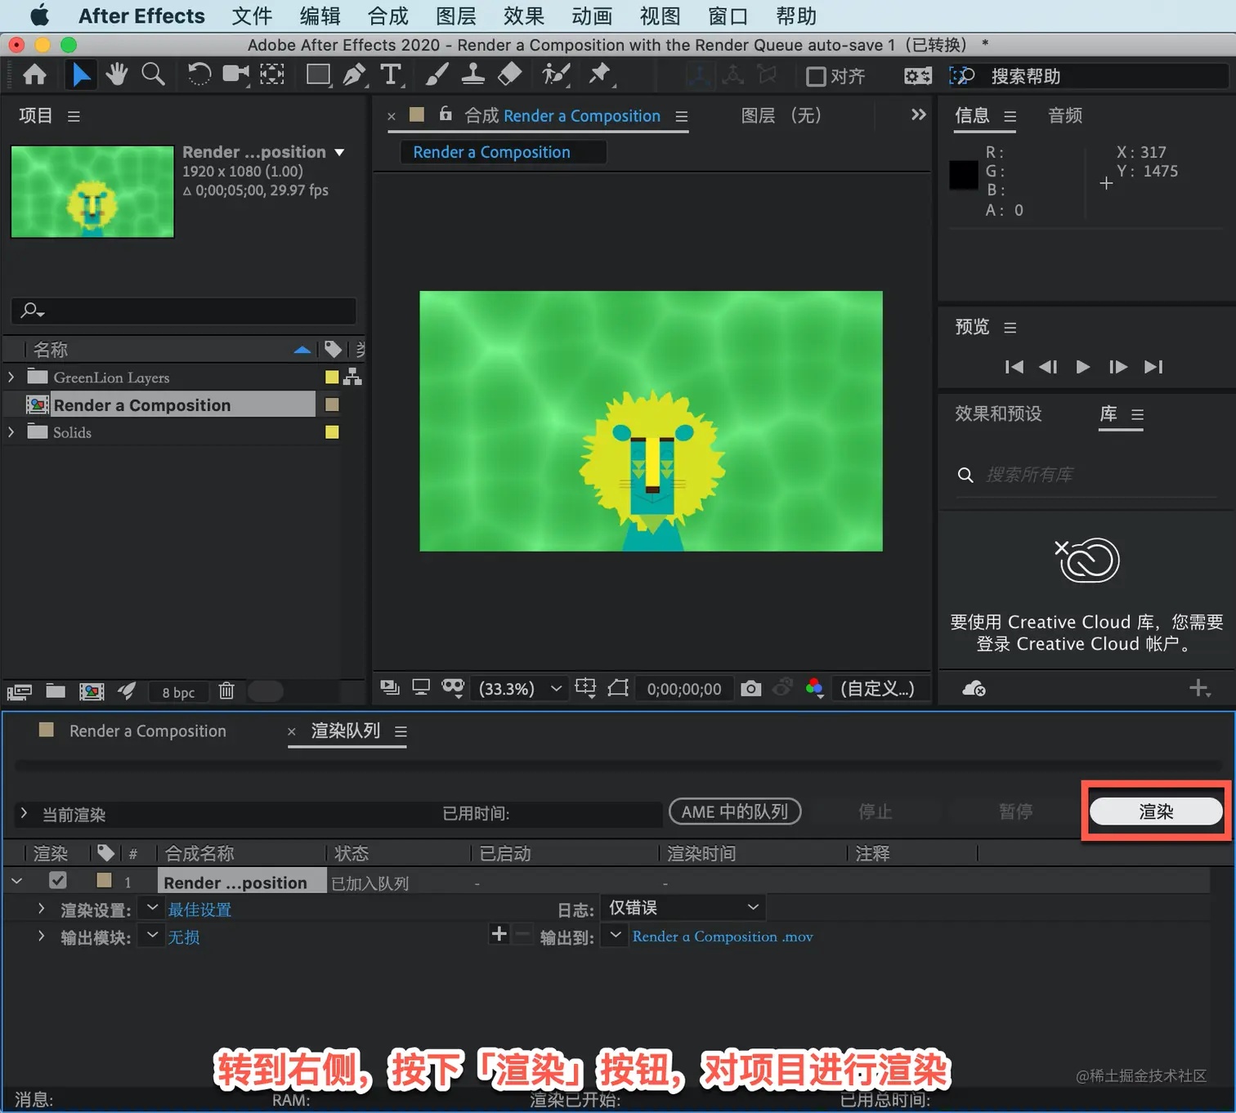Image resolution: width=1236 pixels, height=1113 pixels.
Task: Open the 日志 仅错误 dropdown
Action: tap(683, 907)
